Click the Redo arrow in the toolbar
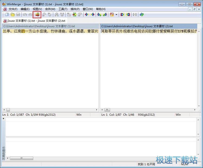The width and height of the screenshot is (203, 168). coord(31,15)
